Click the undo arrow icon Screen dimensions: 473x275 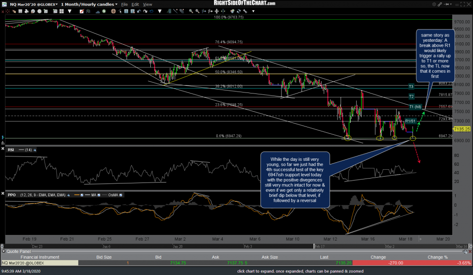click(x=139, y=11)
